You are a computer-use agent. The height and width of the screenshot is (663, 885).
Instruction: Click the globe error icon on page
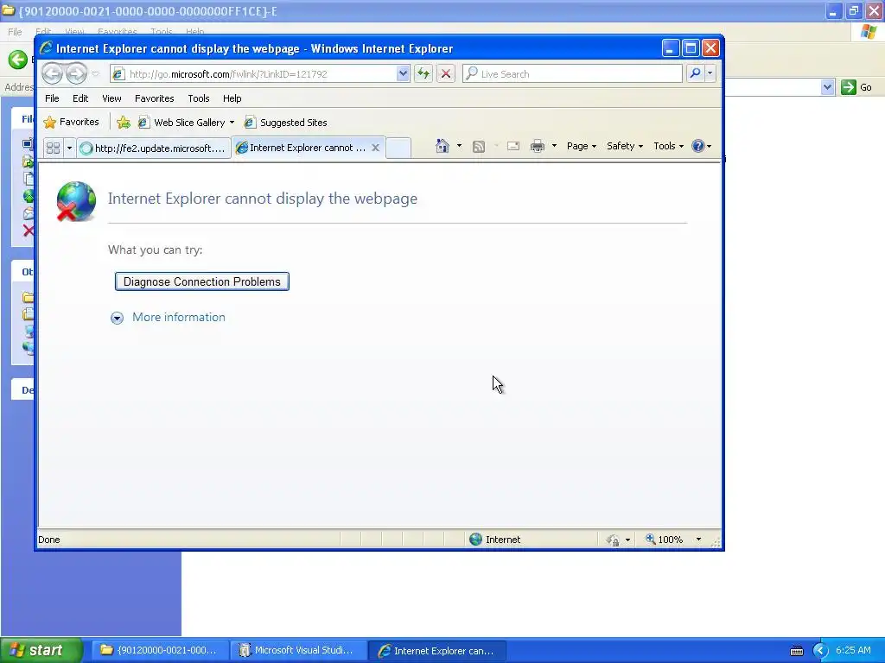(76, 200)
